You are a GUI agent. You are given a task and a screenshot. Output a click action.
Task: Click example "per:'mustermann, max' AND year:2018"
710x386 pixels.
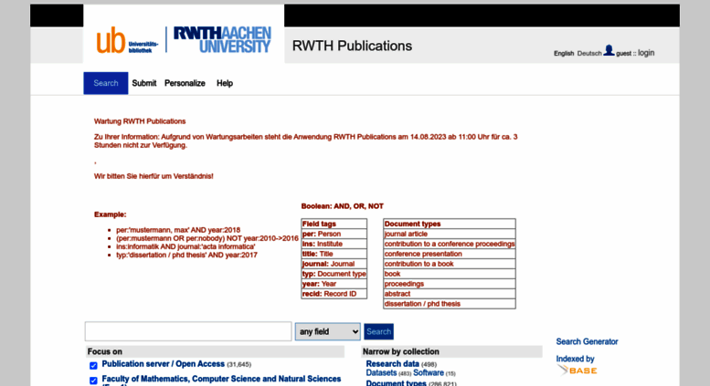coord(178,230)
